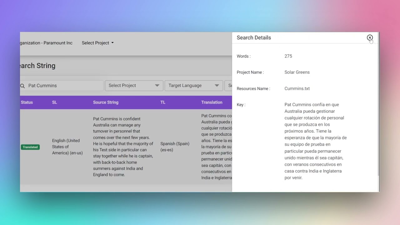
Task: Open the Target Language dropdown
Action: pos(193,85)
